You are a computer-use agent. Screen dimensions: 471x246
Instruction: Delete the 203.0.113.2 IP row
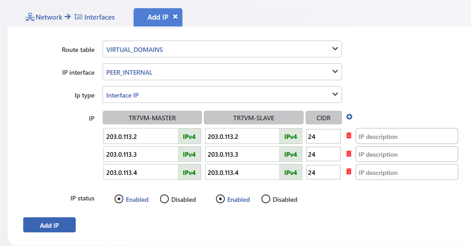349,136
